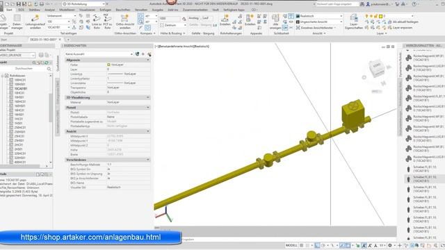Toggle grid display in status bar
The image size is (445, 250).
302,245
